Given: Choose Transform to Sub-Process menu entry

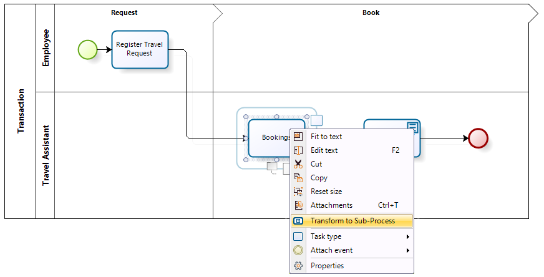Looking at the screenshot, I should coord(352,221).
